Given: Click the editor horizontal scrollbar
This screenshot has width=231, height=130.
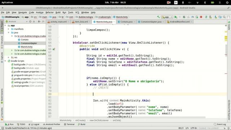Looking at the screenshot, I should pos(132,117).
